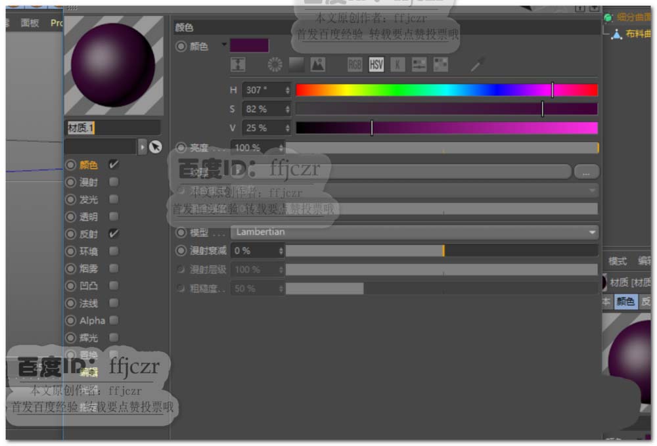The image size is (657, 446).
Task: Click the 漫射衰减 slider bar
Action: coord(442,250)
